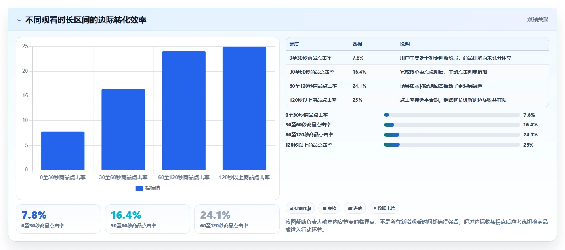This screenshot has width=565, height=250.
Task: Click the 24.1% data card
Action: (x=237, y=219)
